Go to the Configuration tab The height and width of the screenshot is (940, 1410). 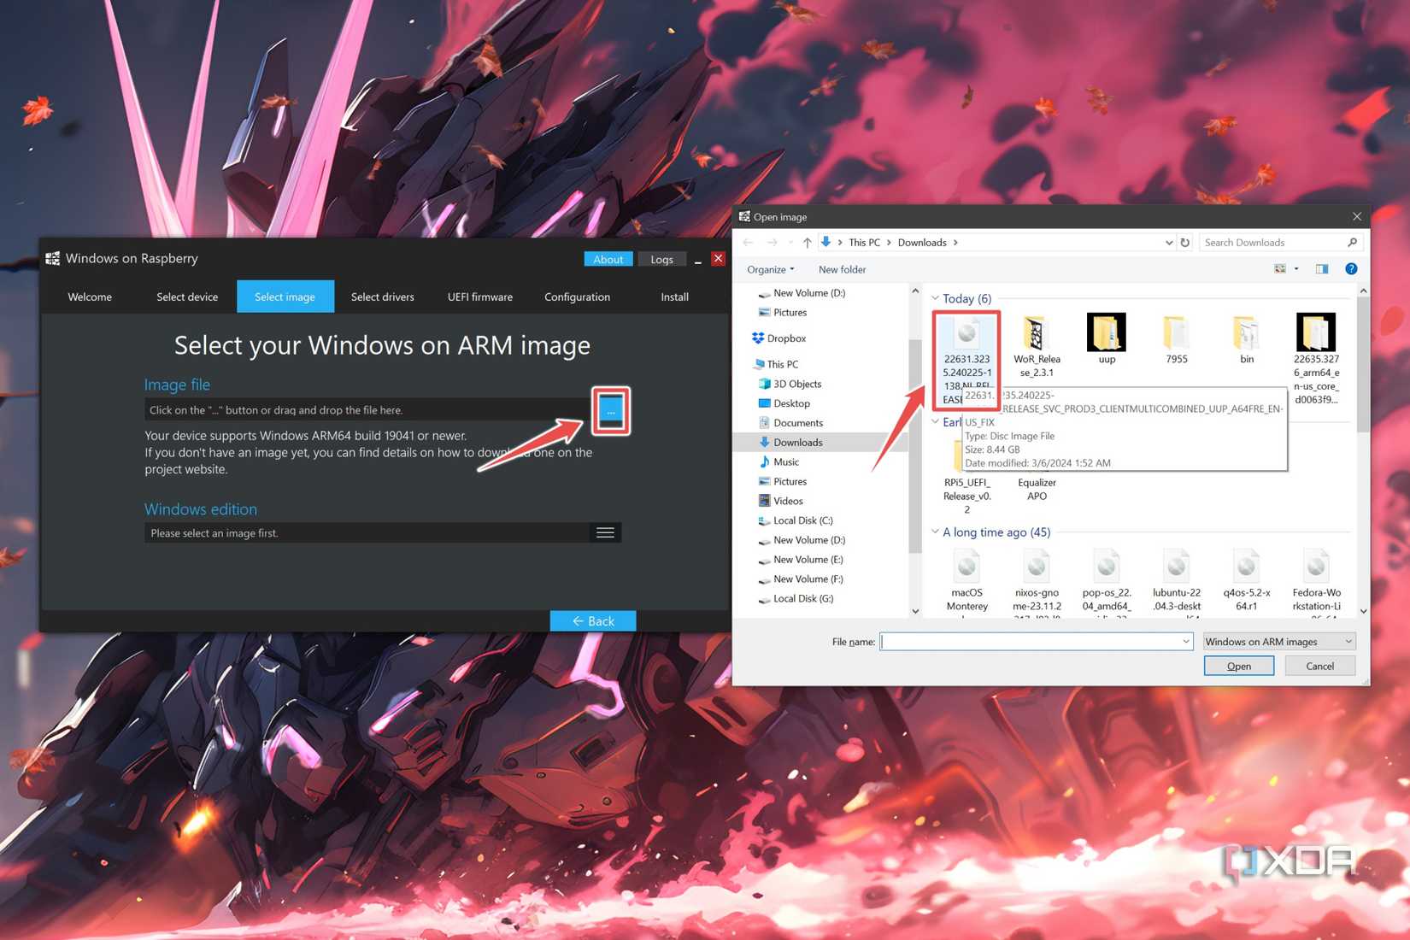(577, 297)
